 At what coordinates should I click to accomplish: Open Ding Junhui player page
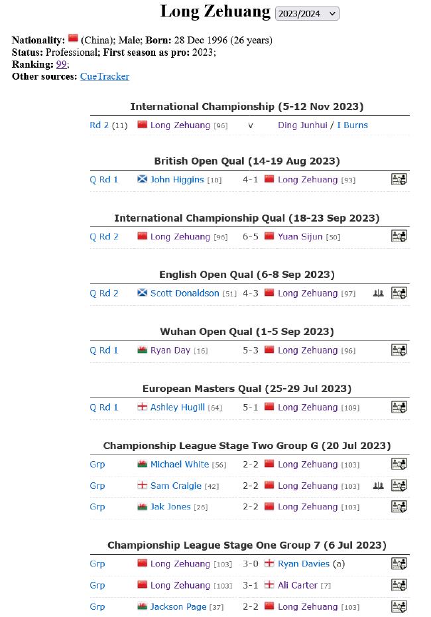tap(302, 125)
